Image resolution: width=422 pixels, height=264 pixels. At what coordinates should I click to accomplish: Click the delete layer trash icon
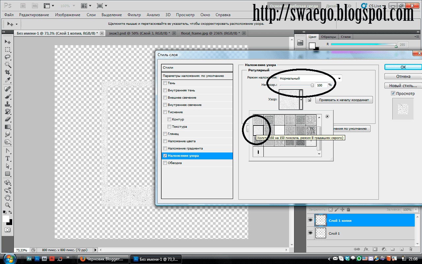[410, 249]
